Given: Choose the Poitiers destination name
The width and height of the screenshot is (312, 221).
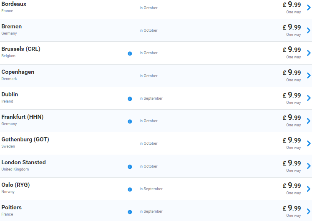Looking at the screenshot, I should pos(12,207).
